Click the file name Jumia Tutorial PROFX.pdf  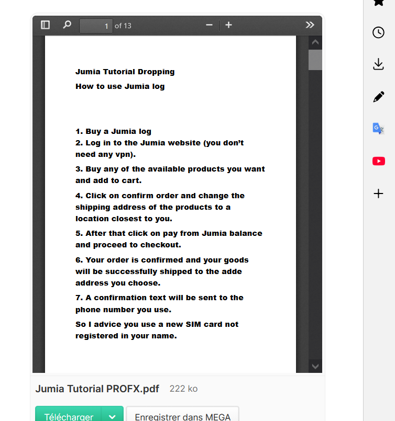(x=97, y=389)
